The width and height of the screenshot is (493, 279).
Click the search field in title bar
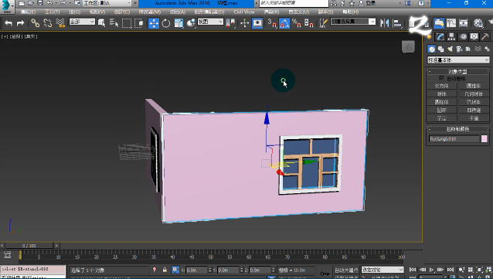point(294,3)
